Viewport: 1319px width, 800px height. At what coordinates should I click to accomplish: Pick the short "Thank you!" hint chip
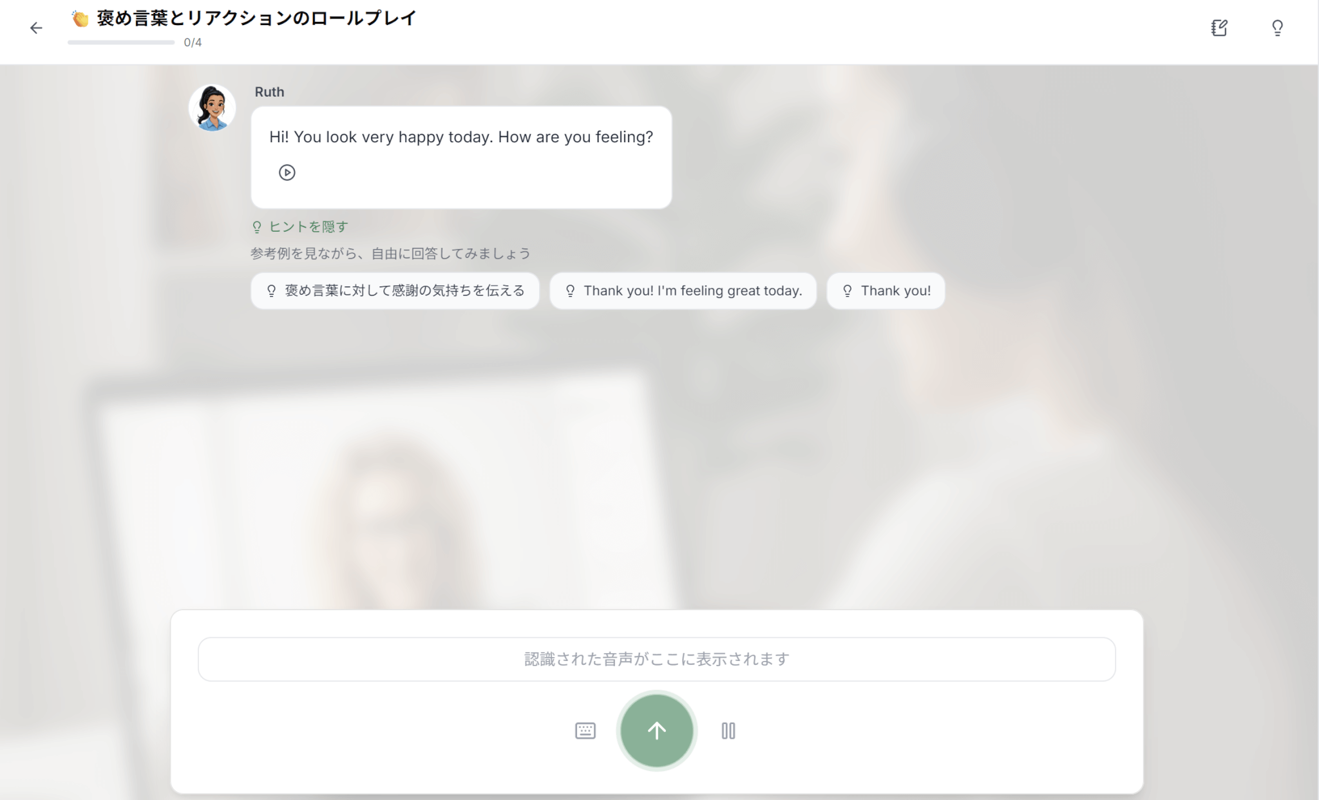pos(886,291)
